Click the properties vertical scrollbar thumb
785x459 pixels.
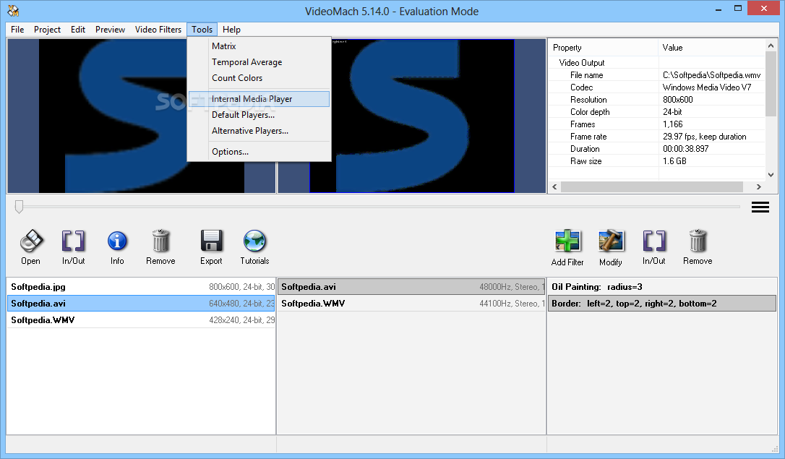[x=771, y=84]
